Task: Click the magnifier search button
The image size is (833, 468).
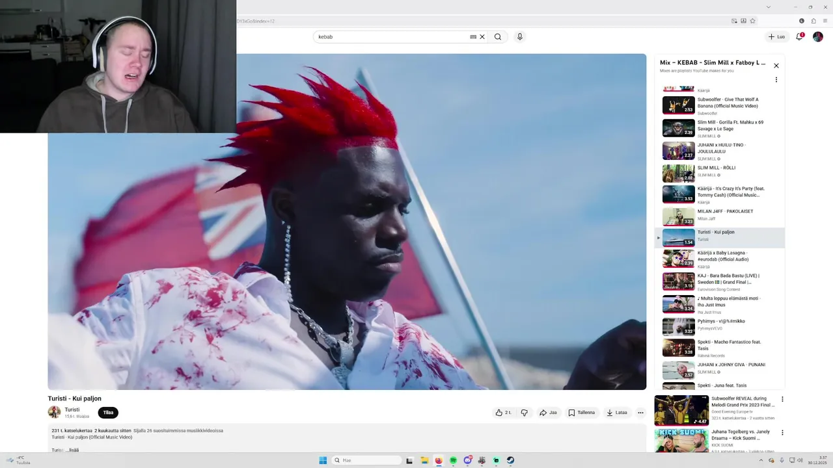Action: pyautogui.click(x=498, y=37)
